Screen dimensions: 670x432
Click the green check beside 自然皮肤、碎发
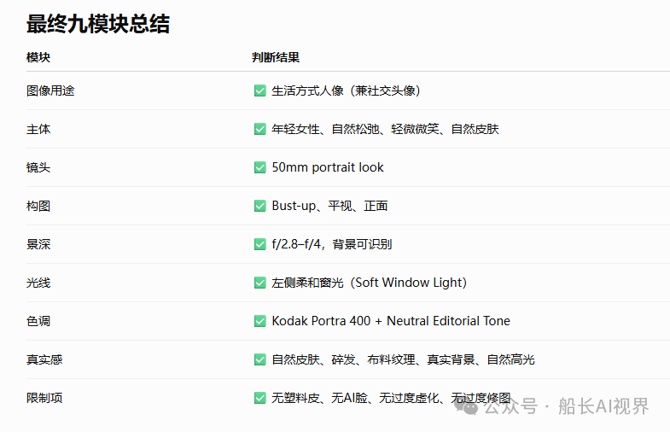point(259,359)
